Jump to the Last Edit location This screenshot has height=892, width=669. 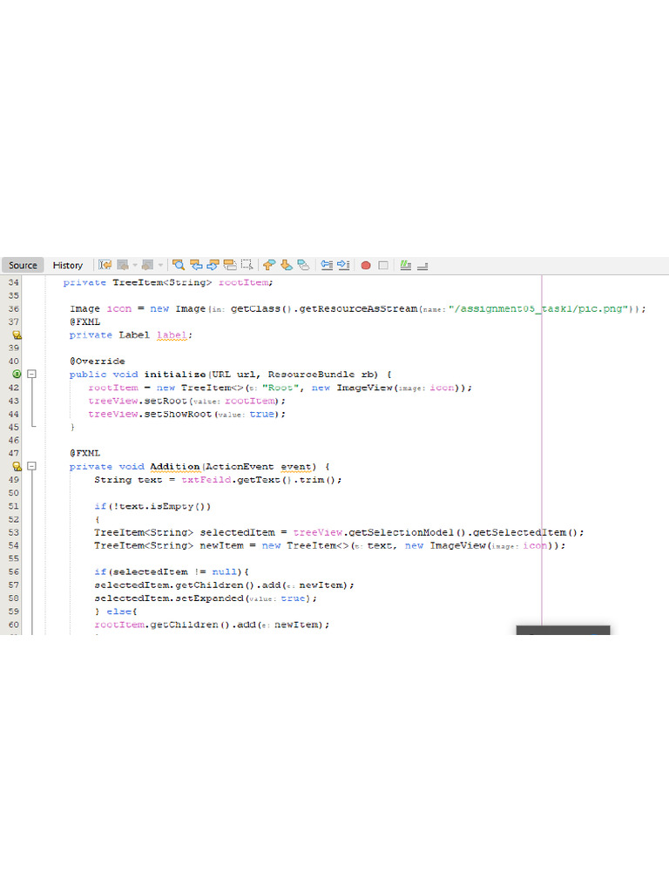click(105, 265)
